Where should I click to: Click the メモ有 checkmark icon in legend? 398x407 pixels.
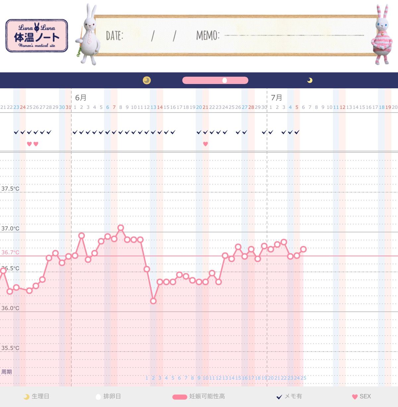click(x=279, y=396)
